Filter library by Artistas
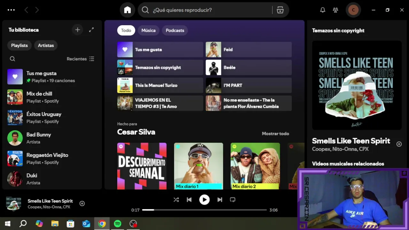This screenshot has height=230, width=409. [46, 45]
